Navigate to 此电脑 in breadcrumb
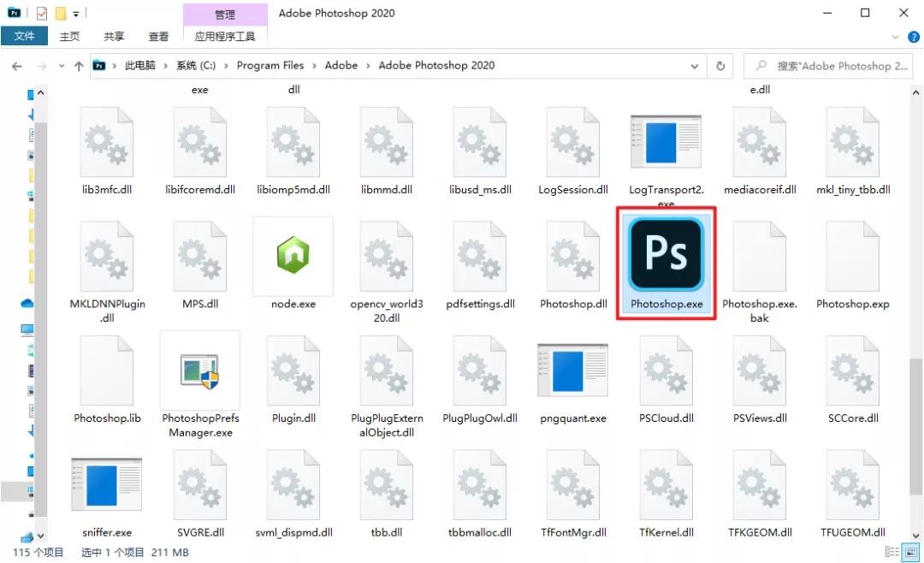Screen dimensions: 924x563 click(139, 65)
